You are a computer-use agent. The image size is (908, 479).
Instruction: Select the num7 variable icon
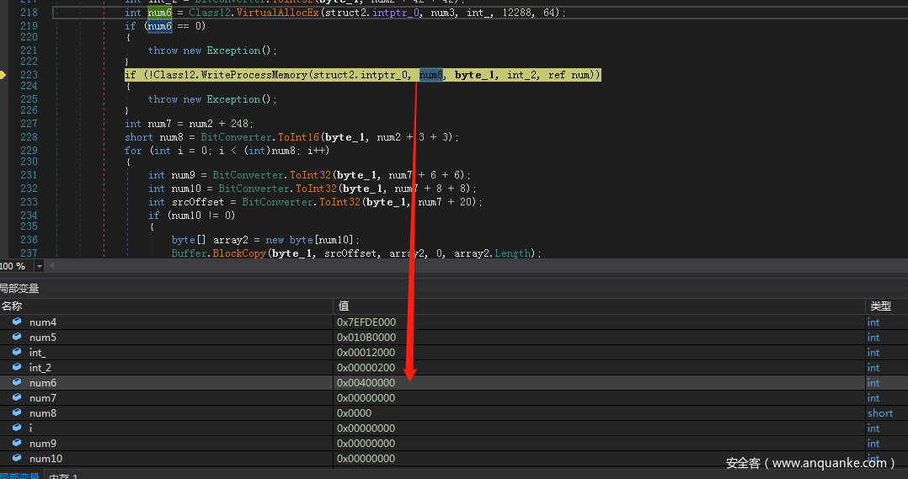17,397
